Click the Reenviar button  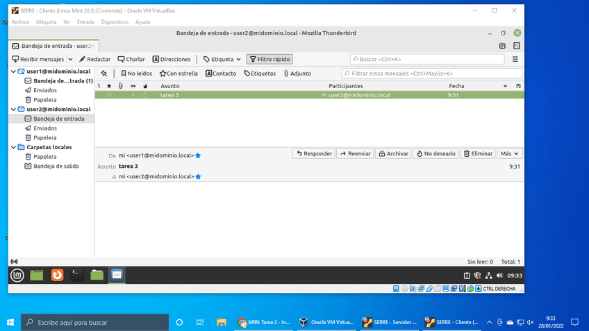(355, 153)
